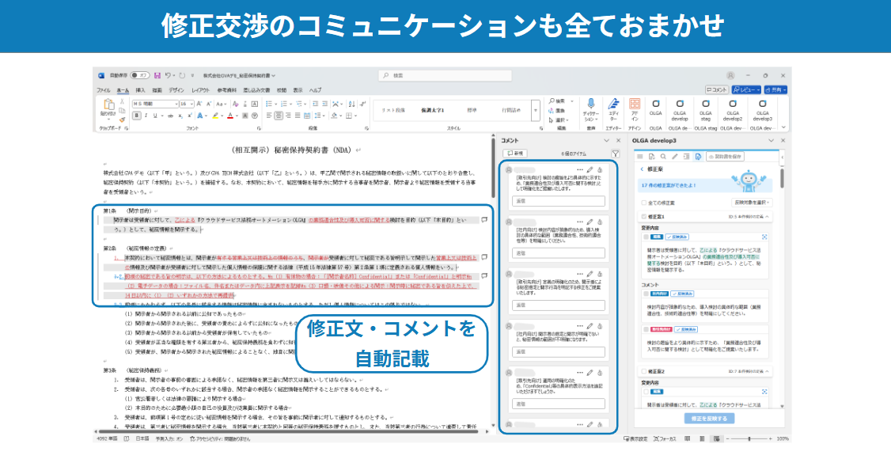891x459 pixels.
Task: Open the 反映対象を選択 dropdown
Action: [x=751, y=203]
